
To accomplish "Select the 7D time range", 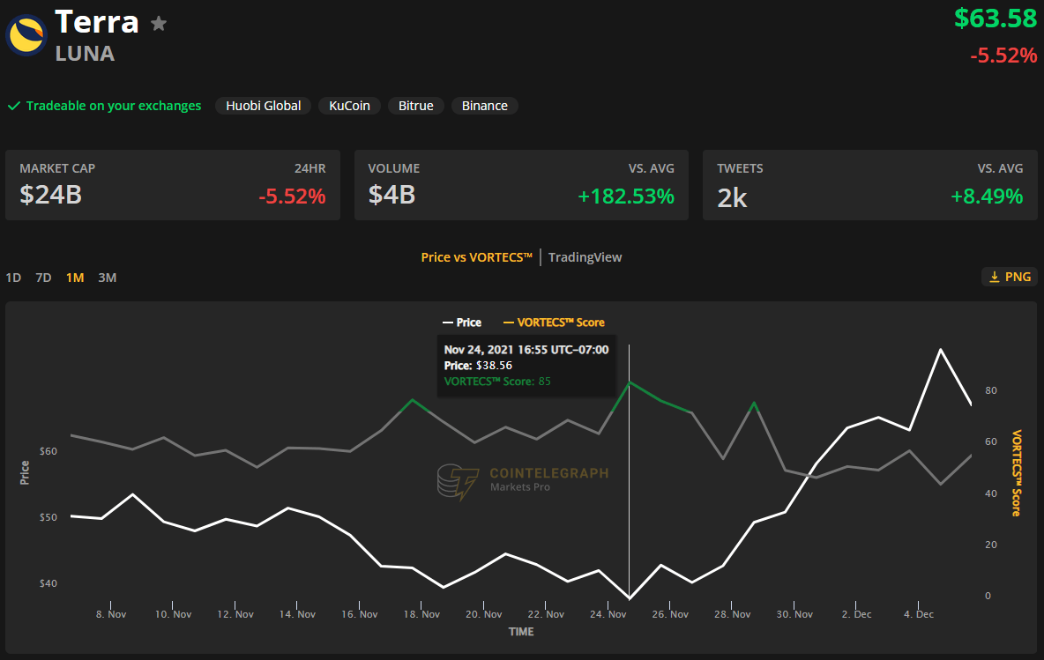I will (x=43, y=278).
